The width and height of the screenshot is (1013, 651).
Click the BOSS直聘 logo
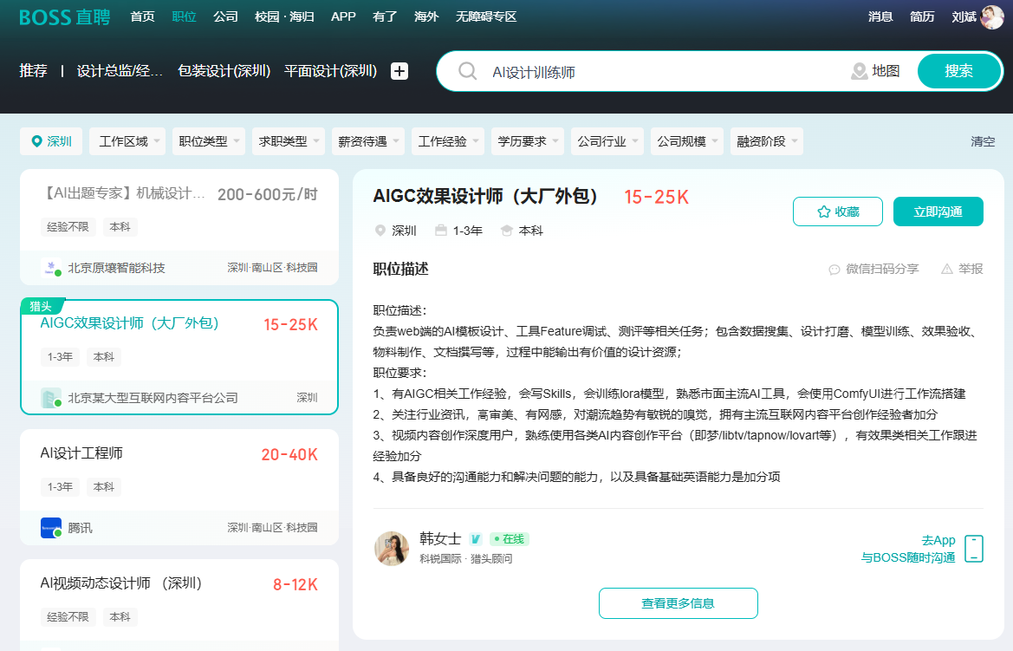[65, 16]
